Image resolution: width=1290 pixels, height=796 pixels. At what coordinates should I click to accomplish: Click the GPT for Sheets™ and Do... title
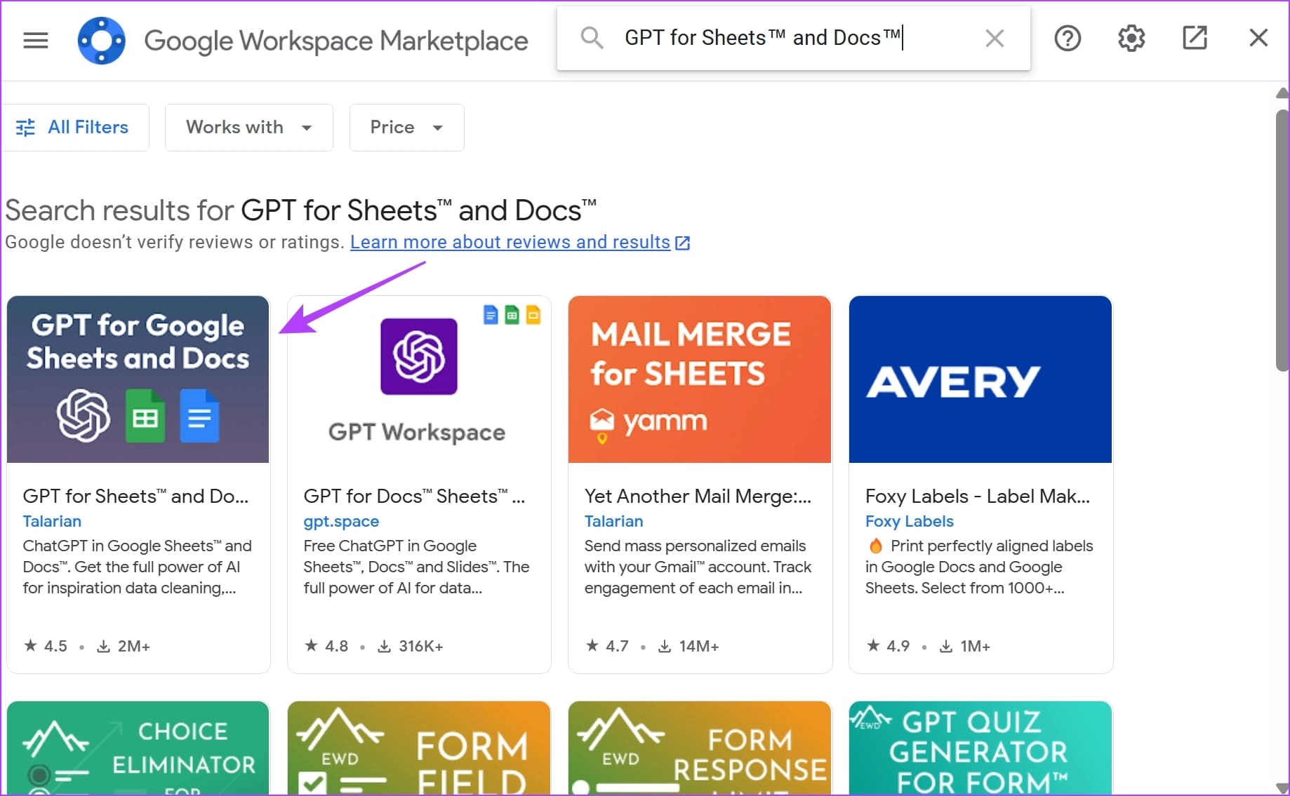coord(135,497)
